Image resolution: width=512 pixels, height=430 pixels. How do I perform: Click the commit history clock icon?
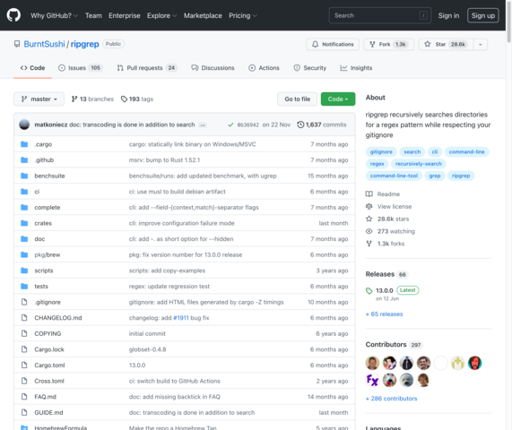(x=300, y=125)
